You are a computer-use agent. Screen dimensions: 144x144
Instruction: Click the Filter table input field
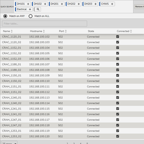[45, 24]
